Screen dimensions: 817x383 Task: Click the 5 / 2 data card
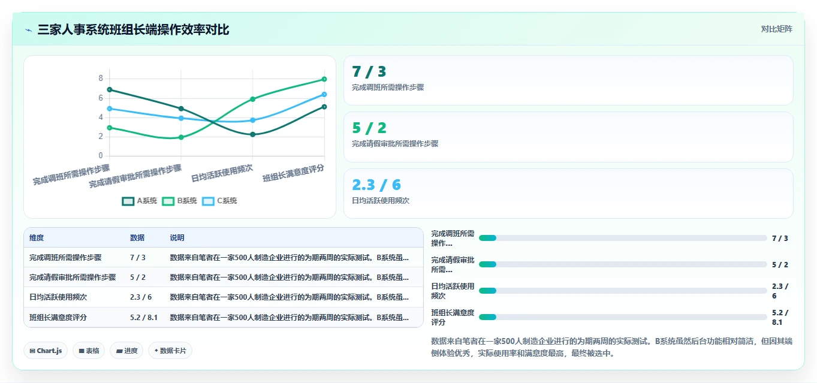point(568,137)
